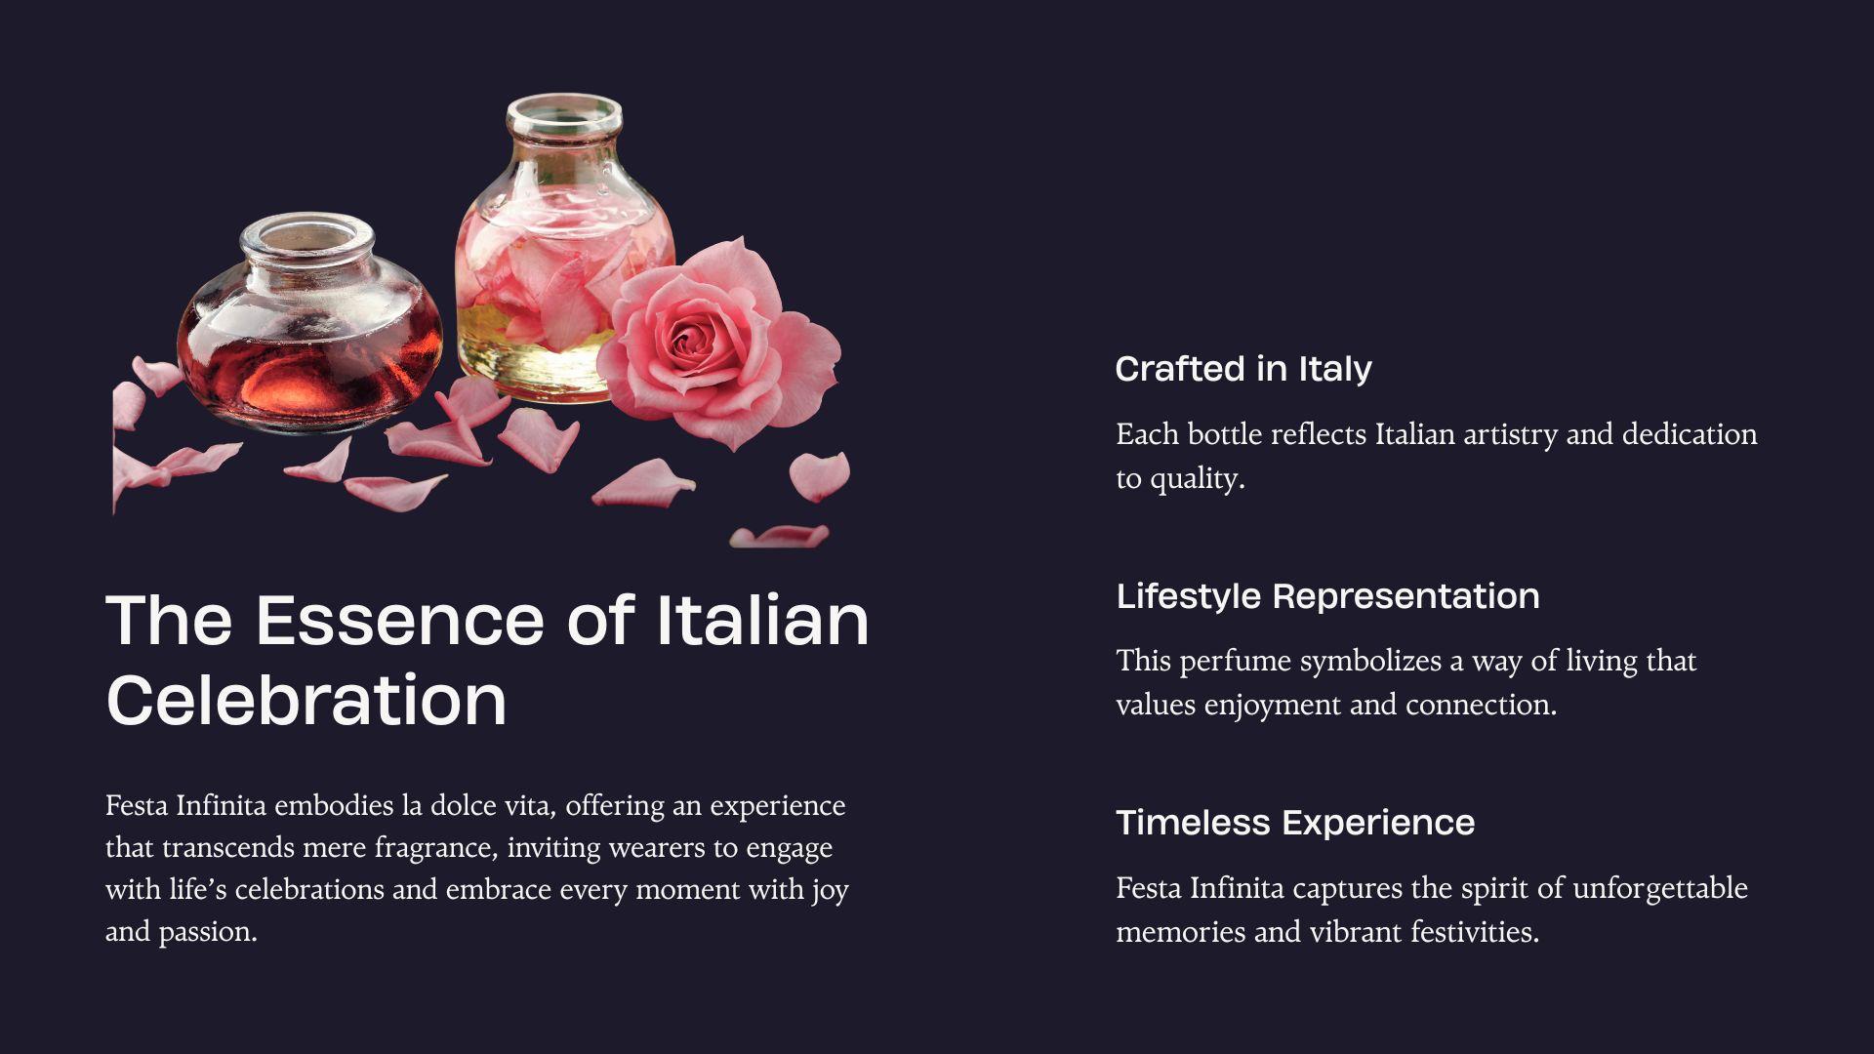Select the slide title "The Essence of Italian"
This screenshot has width=1874, height=1054.
(487, 621)
